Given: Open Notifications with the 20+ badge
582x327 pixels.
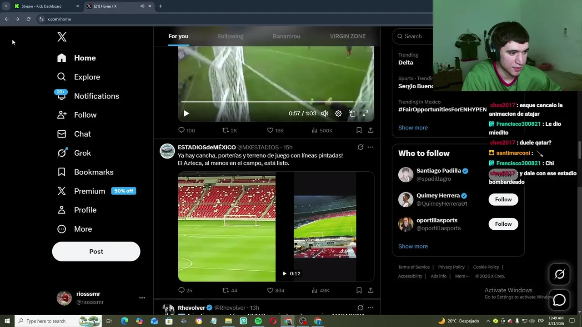Looking at the screenshot, I should coord(88,96).
